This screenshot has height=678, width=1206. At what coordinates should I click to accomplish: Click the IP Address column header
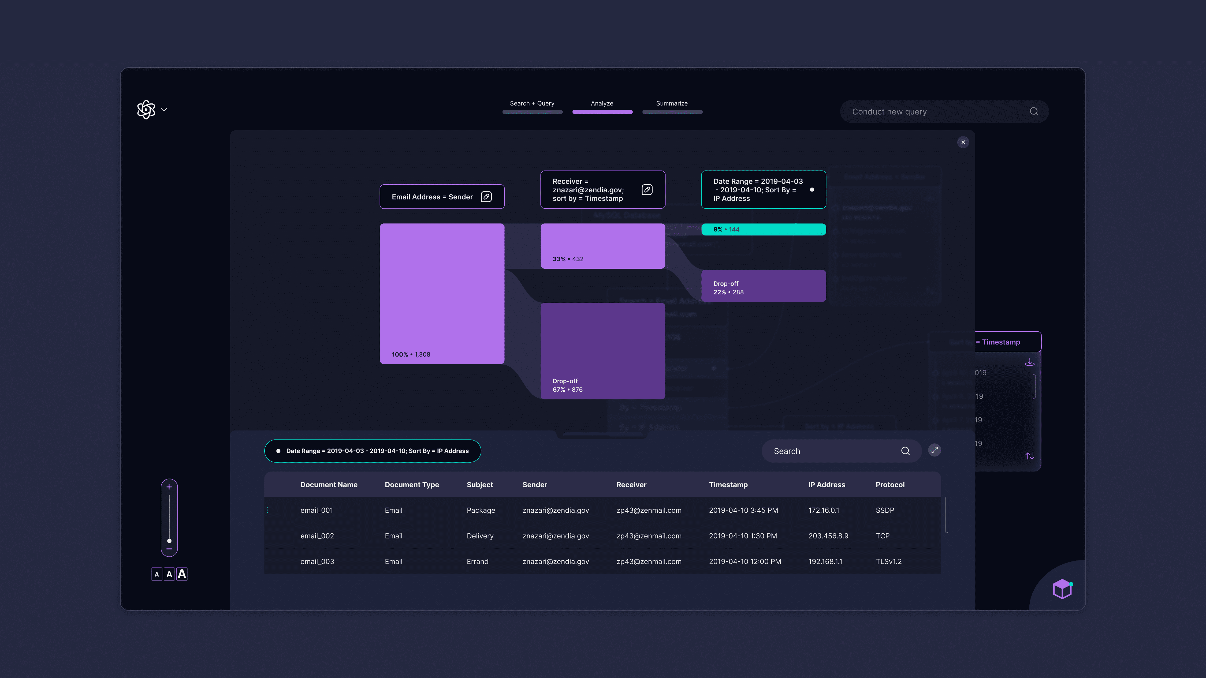(826, 485)
